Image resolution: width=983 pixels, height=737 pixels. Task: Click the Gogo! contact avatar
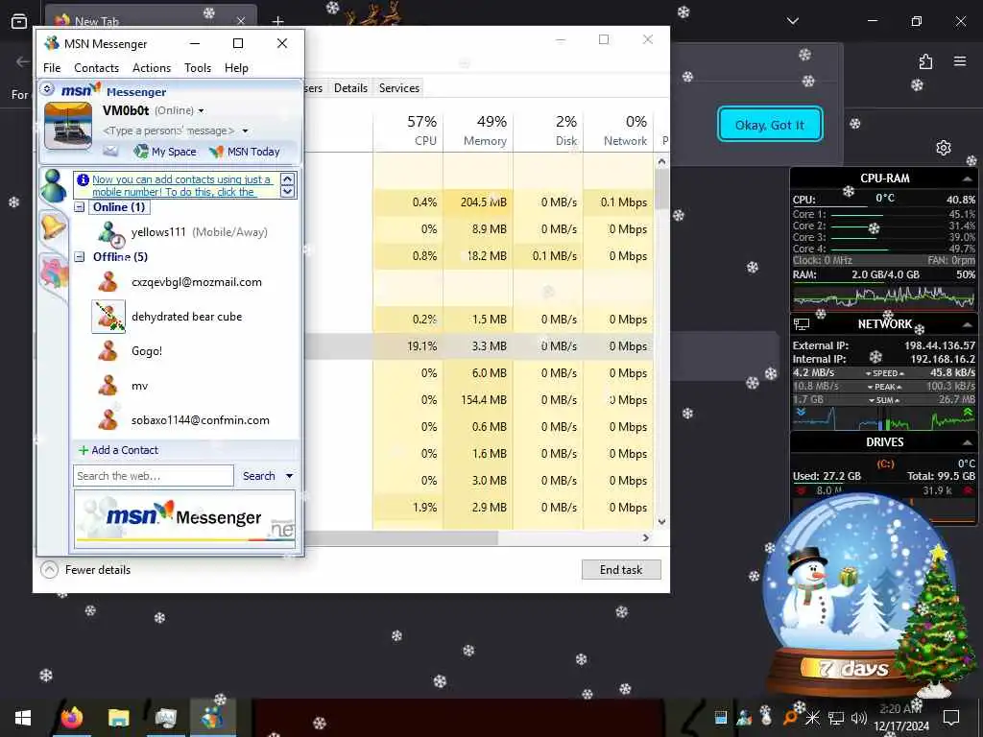coord(108,351)
